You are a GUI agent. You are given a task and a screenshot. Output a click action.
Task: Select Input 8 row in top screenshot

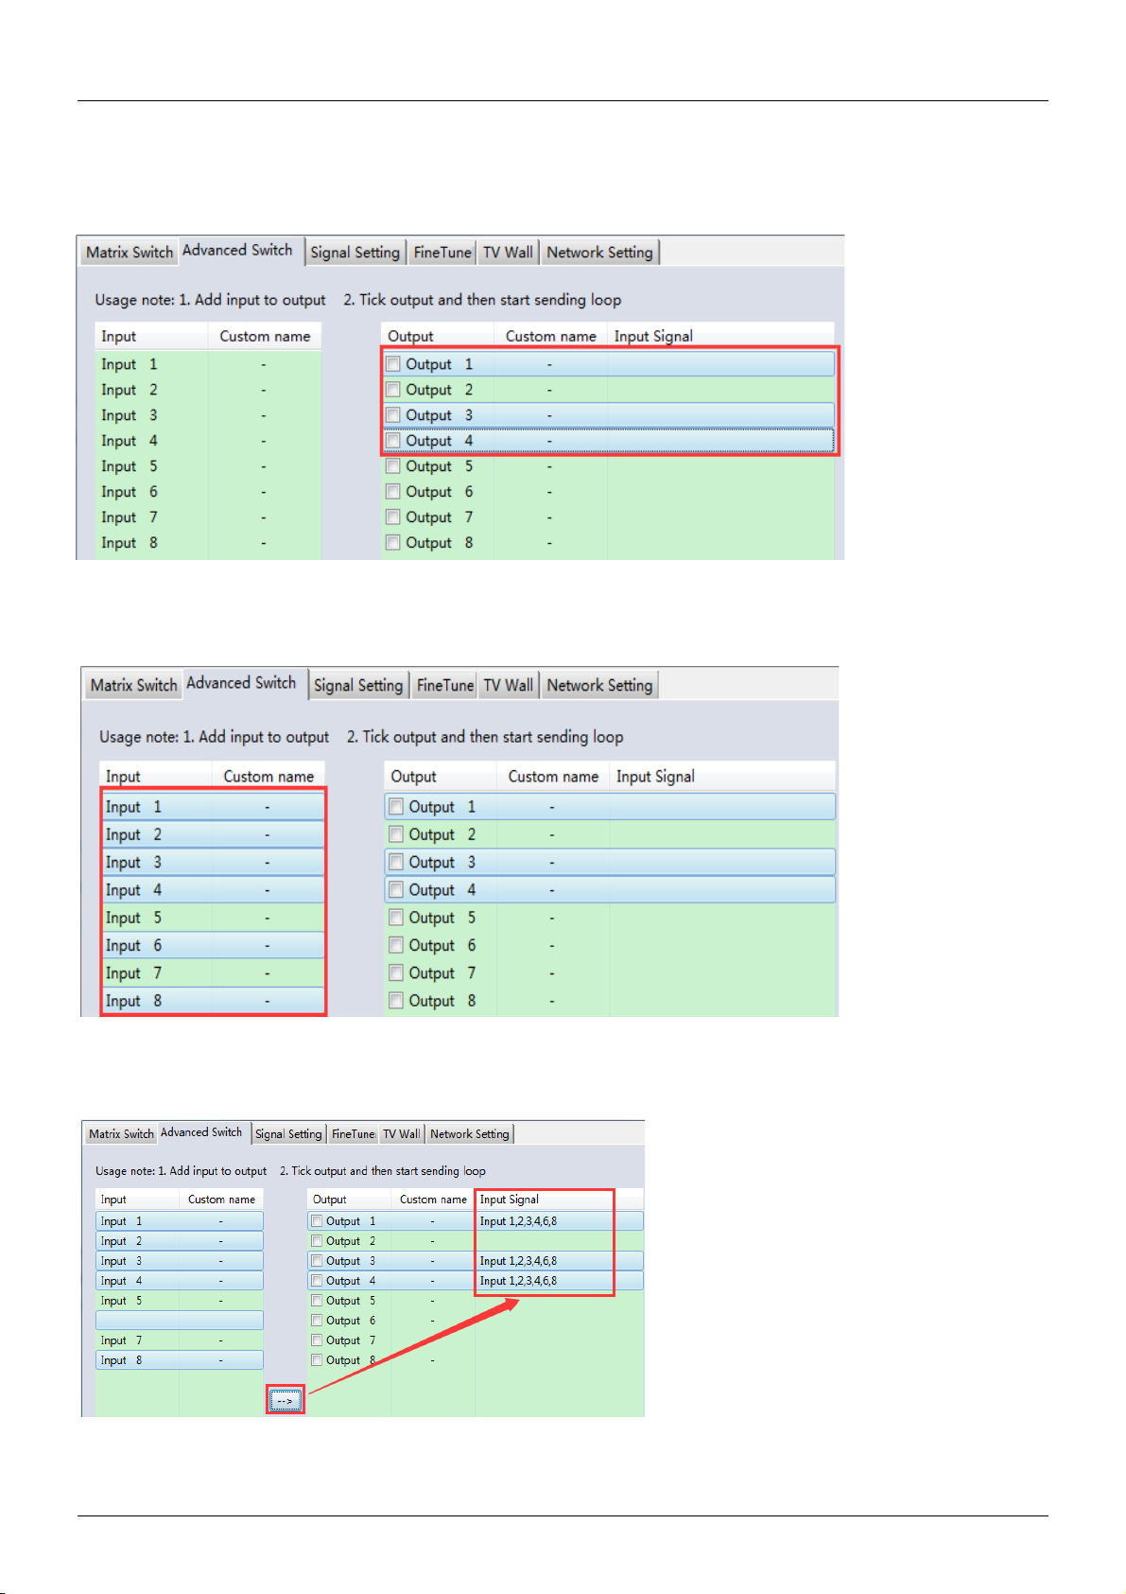point(208,543)
